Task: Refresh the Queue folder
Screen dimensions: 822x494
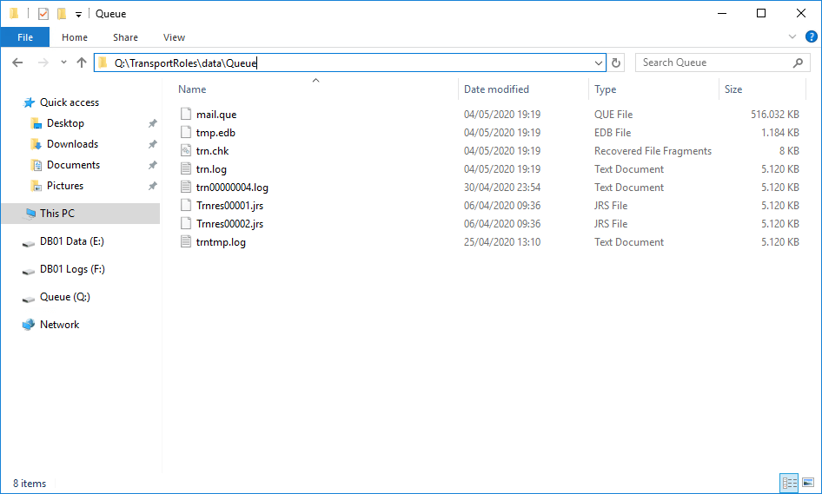Action: tap(616, 63)
